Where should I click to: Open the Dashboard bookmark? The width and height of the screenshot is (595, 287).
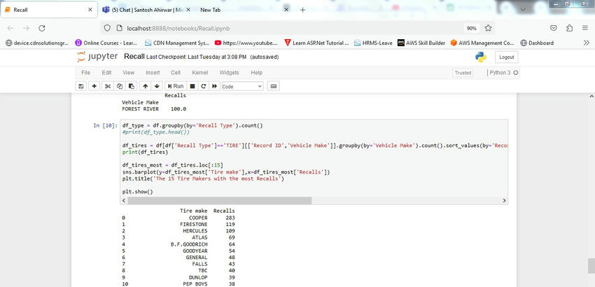[x=537, y=43]
